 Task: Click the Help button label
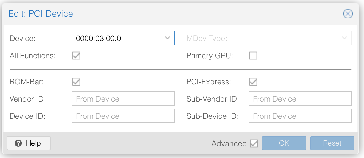point(33,143)
